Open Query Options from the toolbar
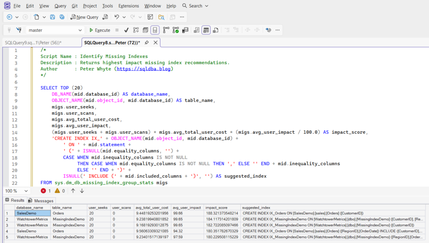 (145, 30)
